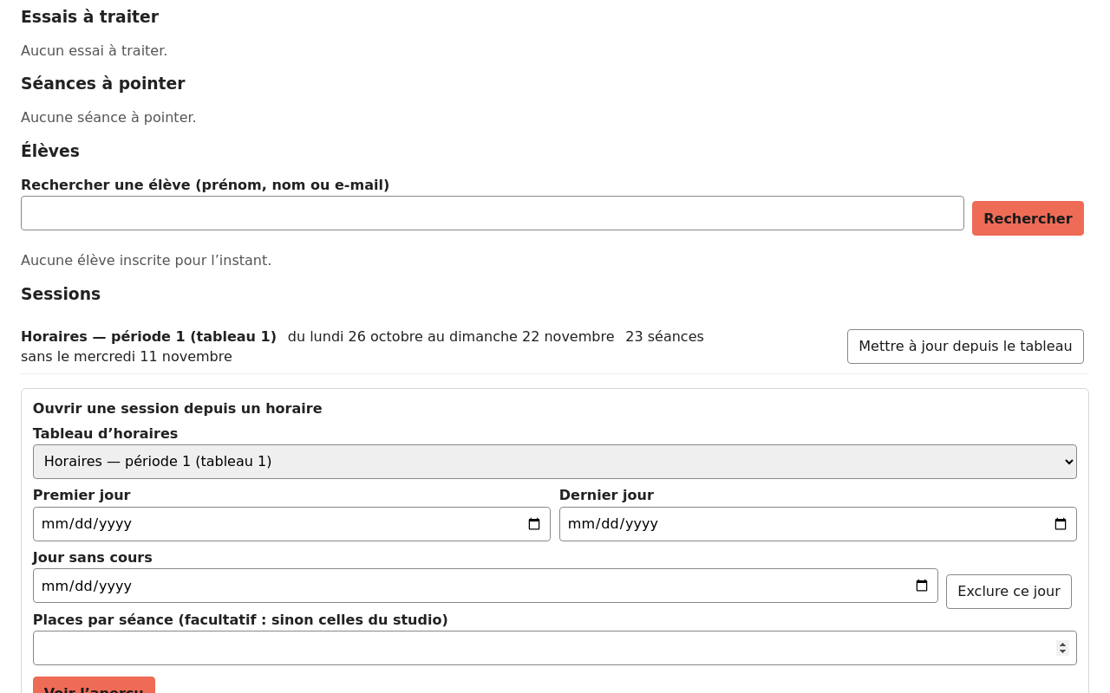Click the 'Rechercher une élève' field label
This screenshot has width=1110, height=693.
(x=206, y=185)
